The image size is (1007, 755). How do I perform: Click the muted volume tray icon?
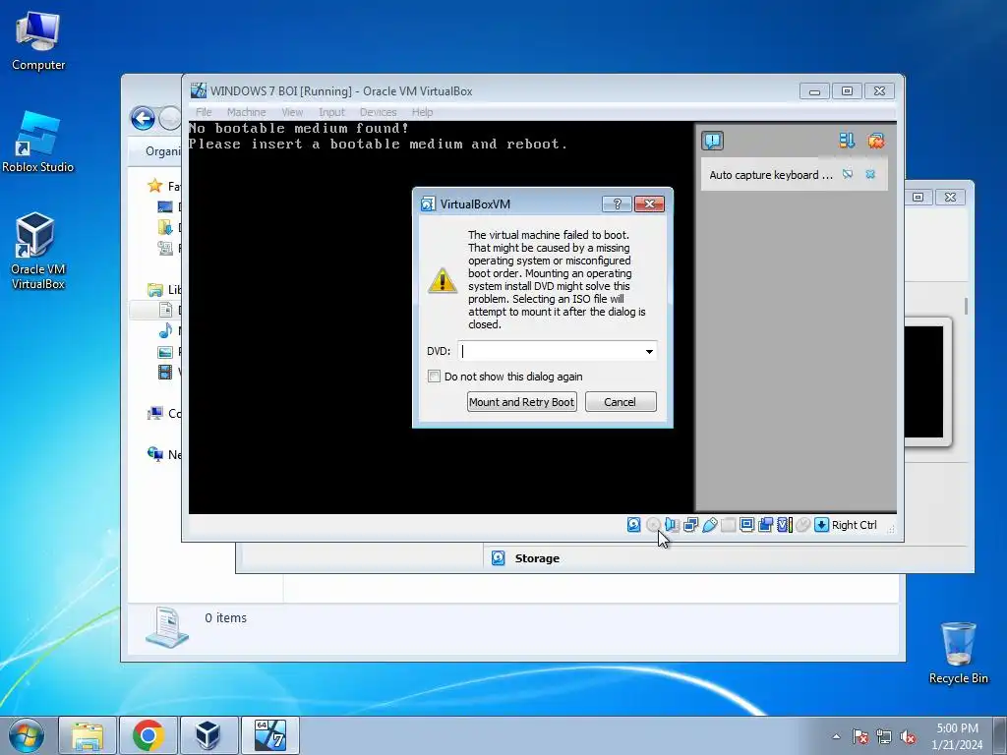908,736
